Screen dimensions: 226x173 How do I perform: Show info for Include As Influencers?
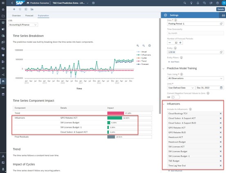pyautogui.click(x=190, y=109)
